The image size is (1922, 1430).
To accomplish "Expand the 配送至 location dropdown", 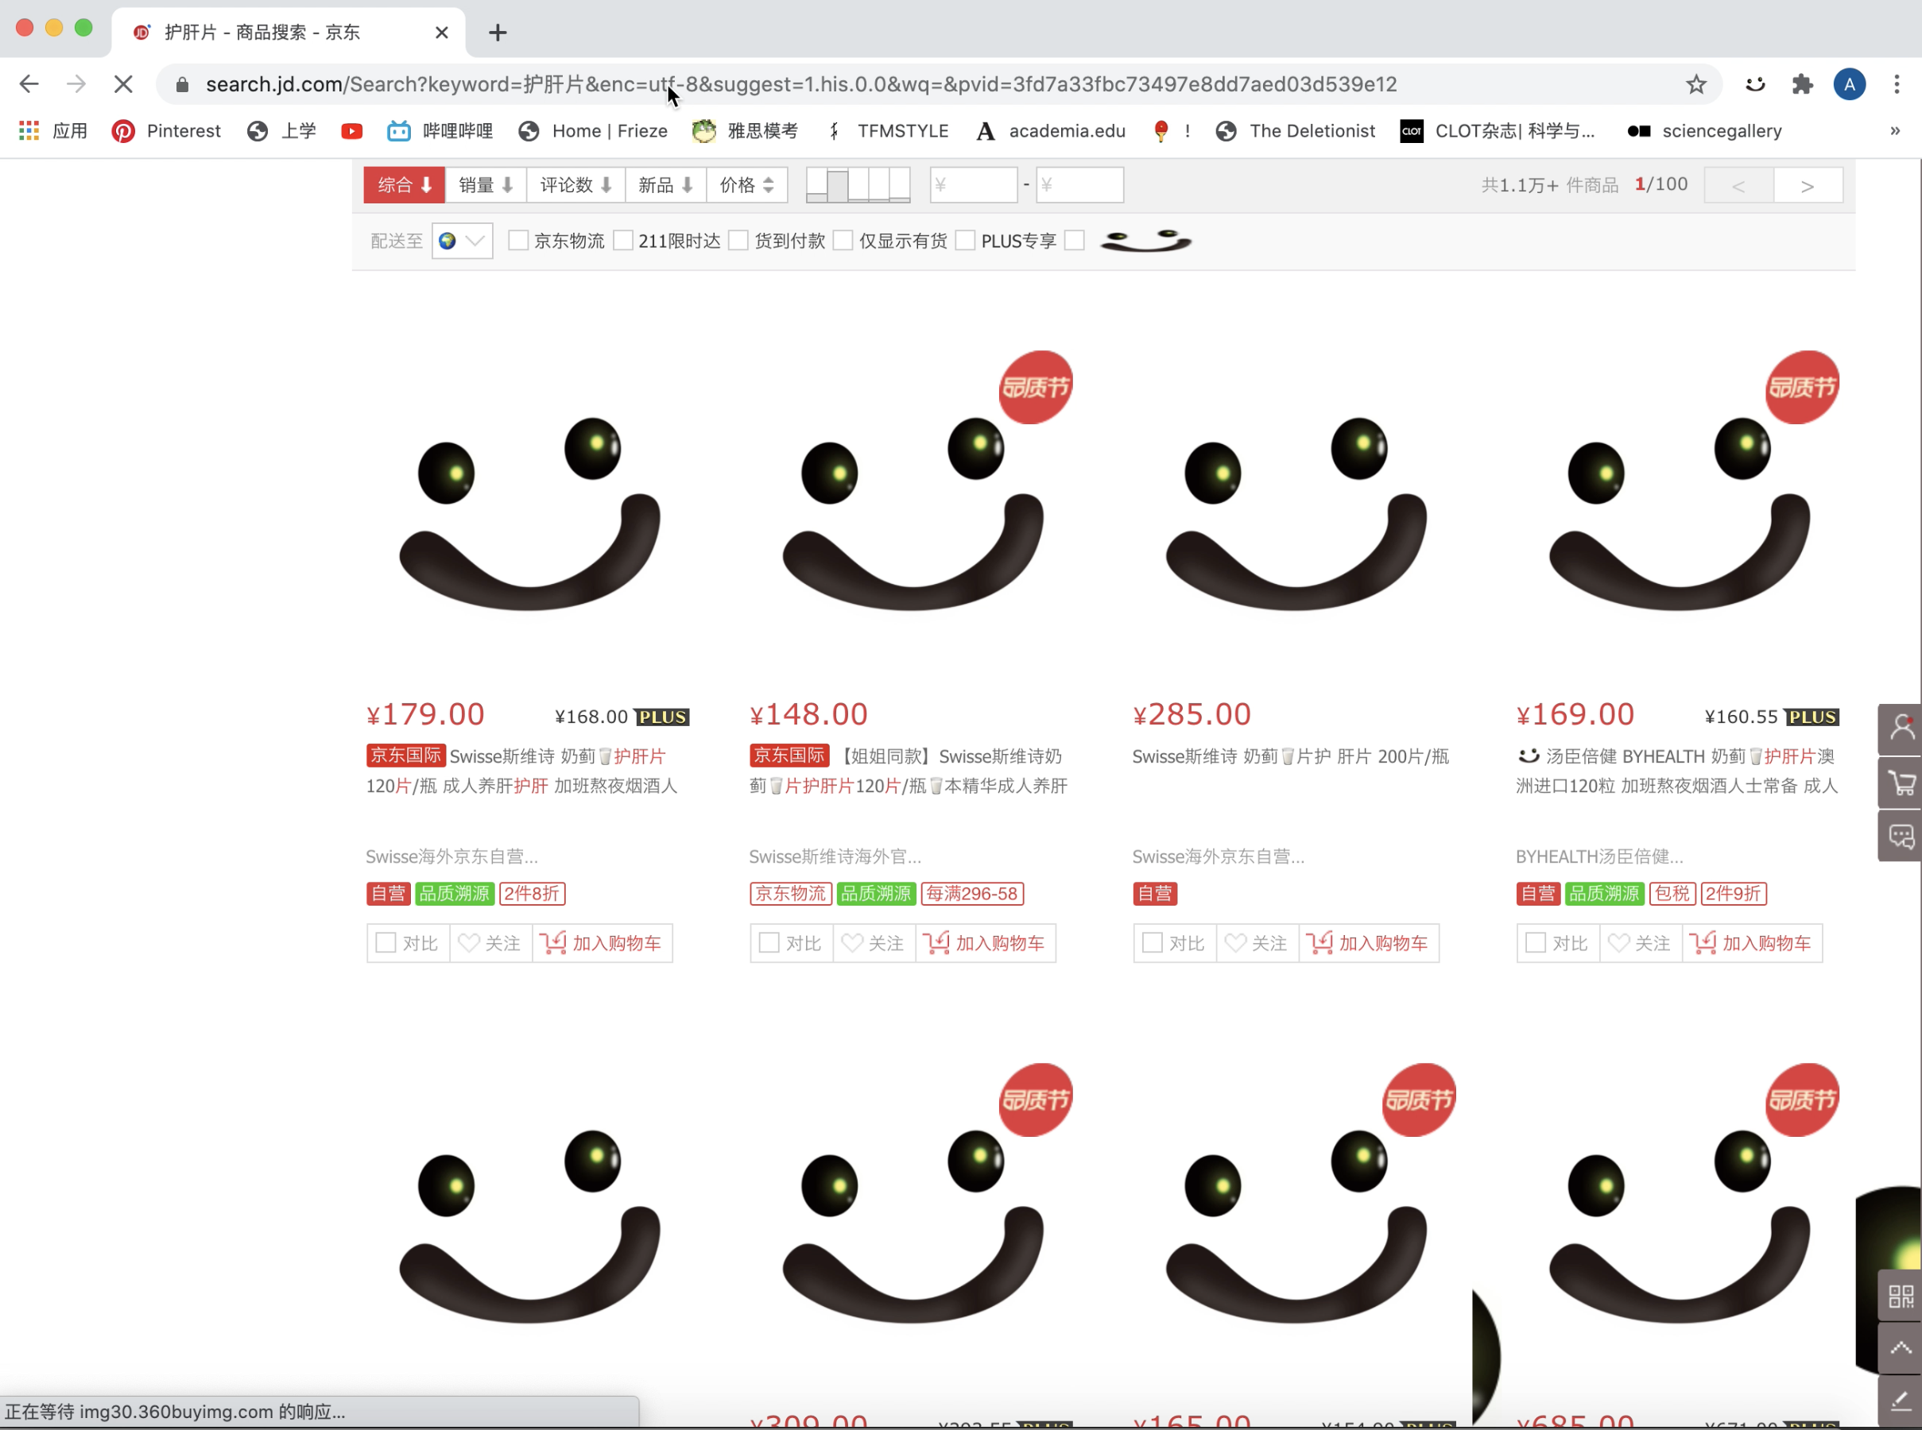I will (x=463, y=241).
